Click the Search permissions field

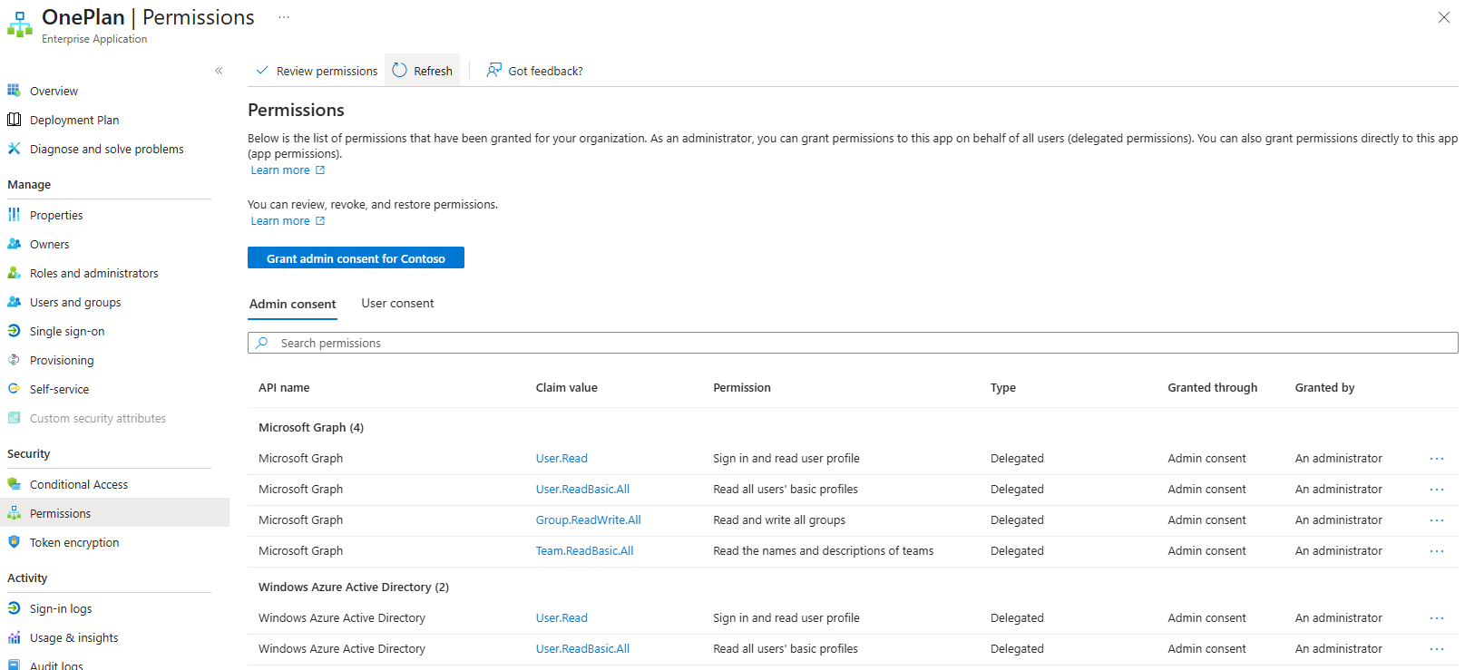pos(853,343)
